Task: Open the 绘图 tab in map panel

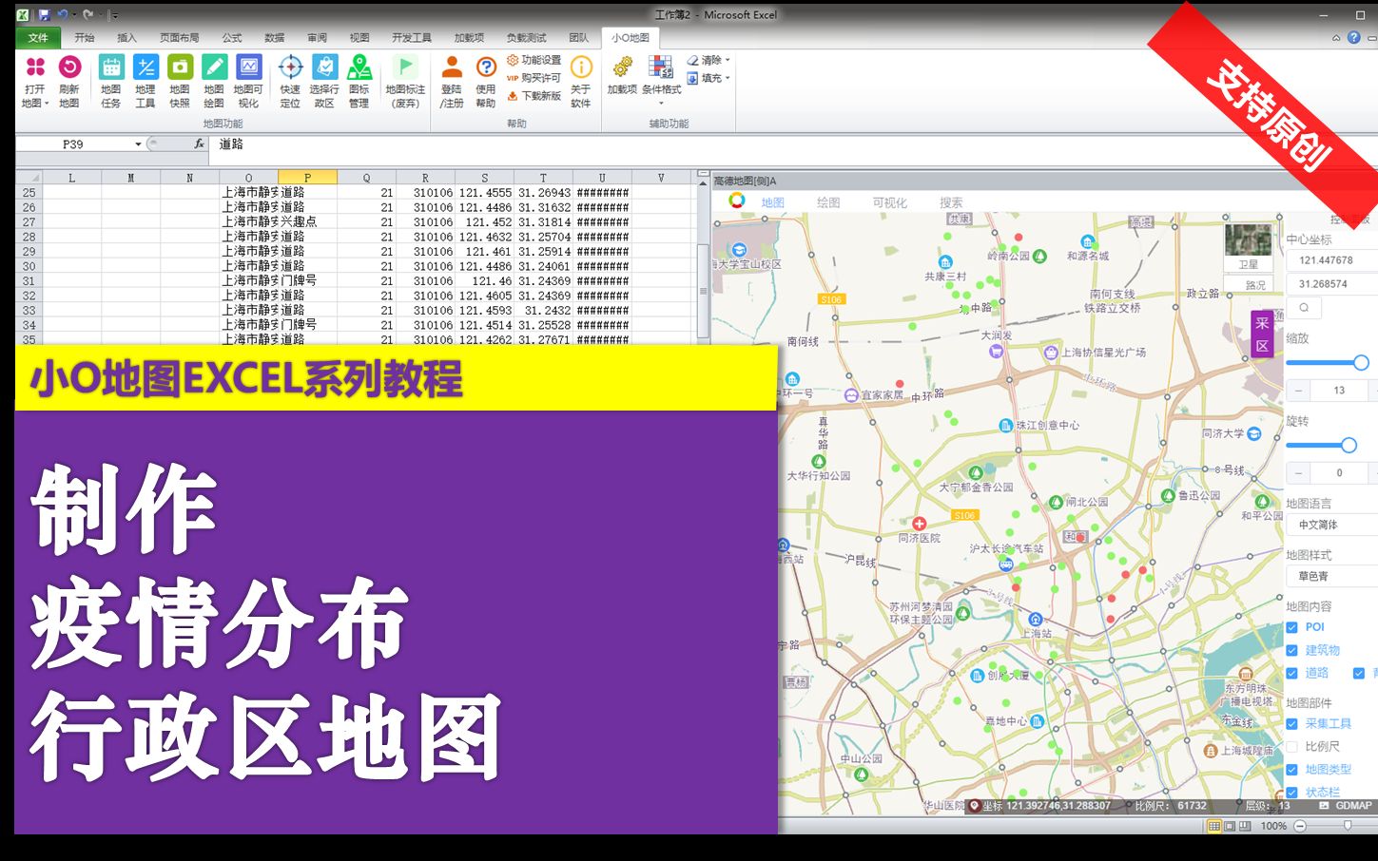Action: 828,202
